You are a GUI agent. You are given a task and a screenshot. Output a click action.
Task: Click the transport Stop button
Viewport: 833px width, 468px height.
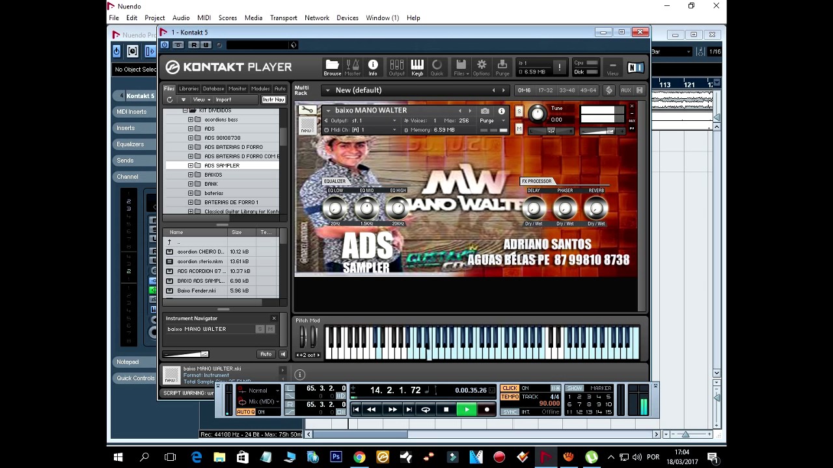click(446, 409)
